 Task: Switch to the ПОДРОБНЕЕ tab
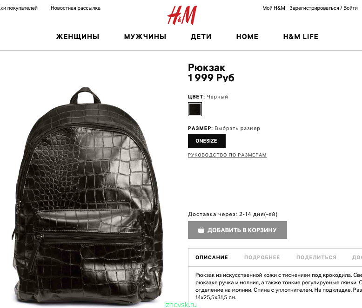point(262,257)
